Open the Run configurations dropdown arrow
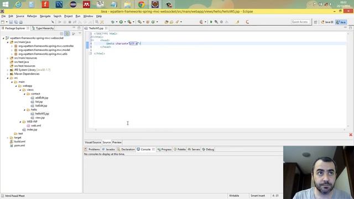354x199 pixels. click(x=125, y=22)
